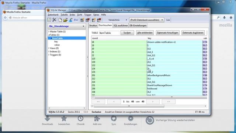Open the Trigger menu

(88, 15)
